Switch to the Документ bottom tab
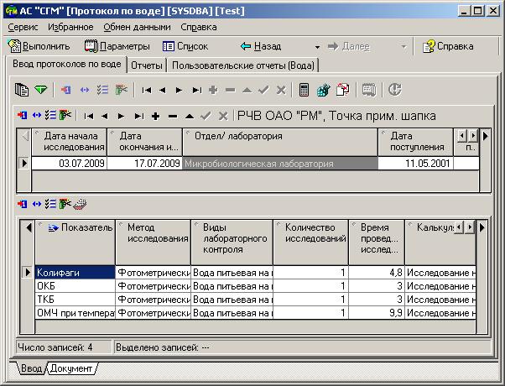The width and height of the screenshot is (505, 386). click(71, 368)
